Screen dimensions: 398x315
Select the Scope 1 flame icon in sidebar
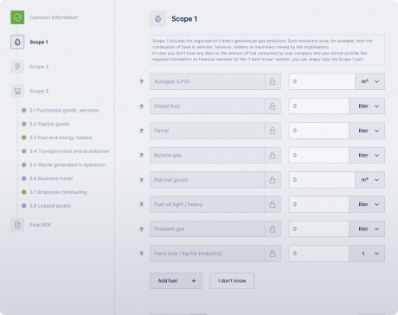(17, 42)
